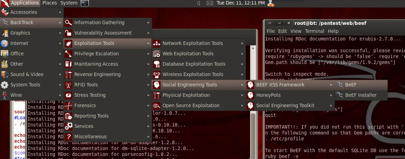Click the Database Exploitation Tools icon
Image resolution: width=405 pixels, height=159 pixels.
pyautogui.click(x=157, y=64)
